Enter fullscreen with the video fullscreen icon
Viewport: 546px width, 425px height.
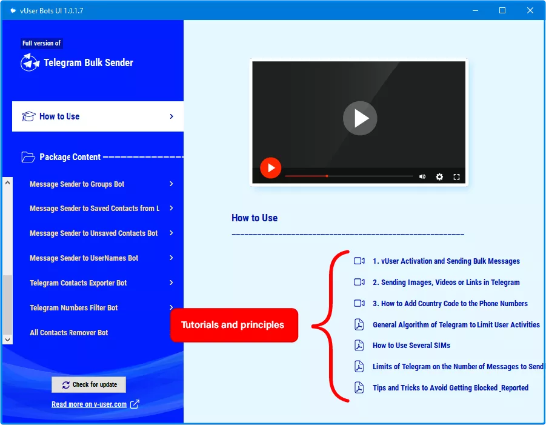tap(456, 176)
